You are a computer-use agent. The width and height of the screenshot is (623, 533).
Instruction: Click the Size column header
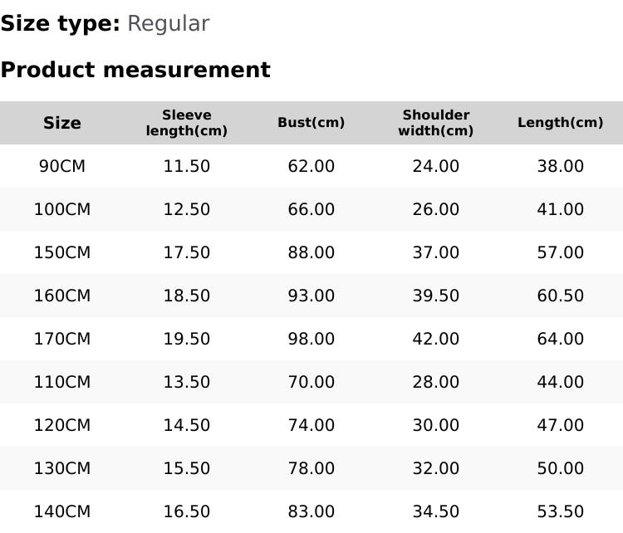click(x=62, y=123)
